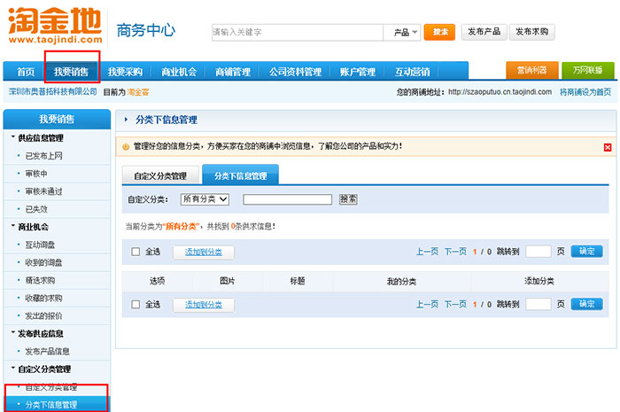
Task: Click the orange 搜索 button in header
Action: [x=439, y=32]
